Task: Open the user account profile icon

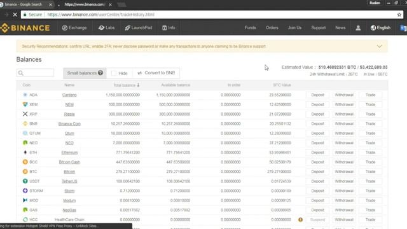Action: [358, 28]
